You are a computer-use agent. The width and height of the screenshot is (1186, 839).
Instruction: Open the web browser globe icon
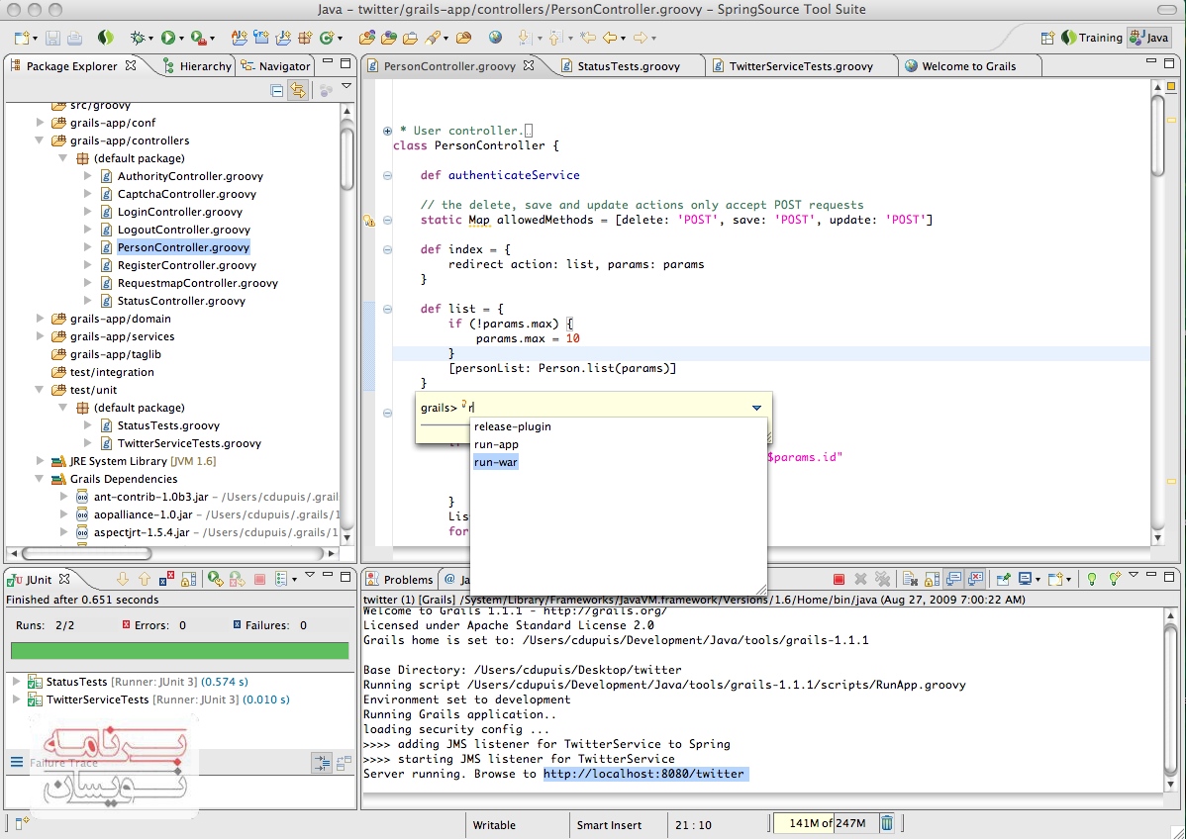(495, 38)
